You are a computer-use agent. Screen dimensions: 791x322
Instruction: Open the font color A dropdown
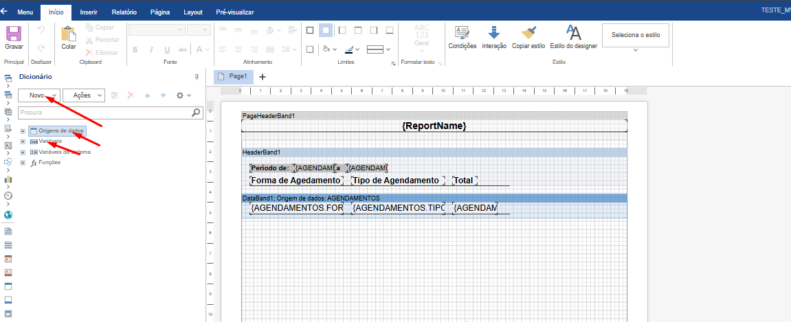point(203,49)
